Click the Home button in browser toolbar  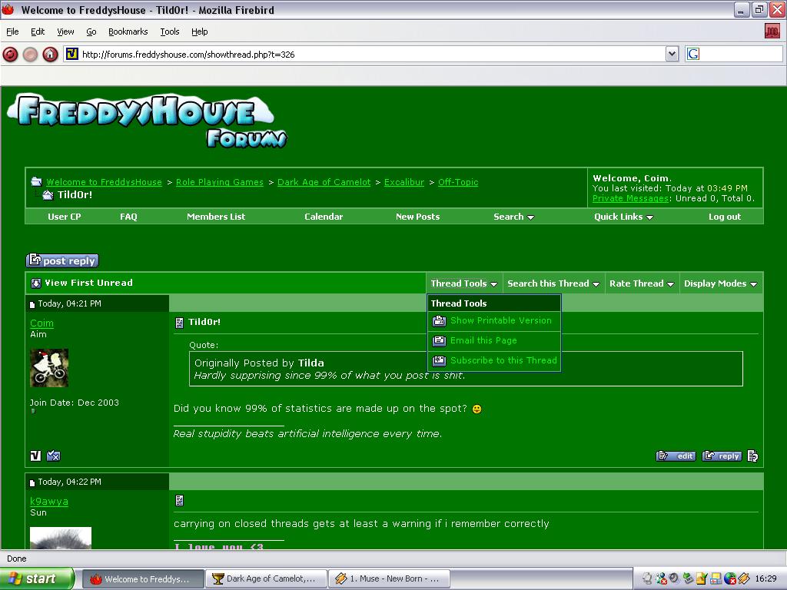coord(50,54)
